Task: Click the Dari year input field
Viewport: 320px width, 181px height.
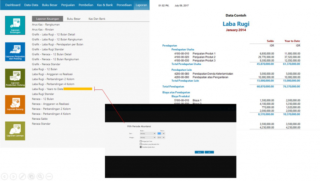Action: tap(159, 133)
